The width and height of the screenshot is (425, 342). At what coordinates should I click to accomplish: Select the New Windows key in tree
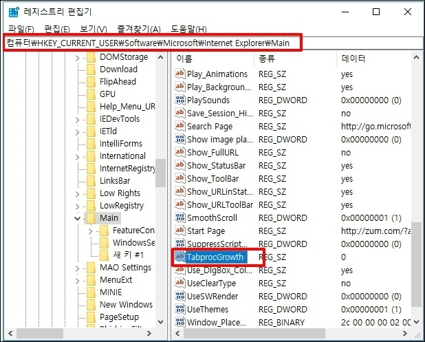(126, 305)
